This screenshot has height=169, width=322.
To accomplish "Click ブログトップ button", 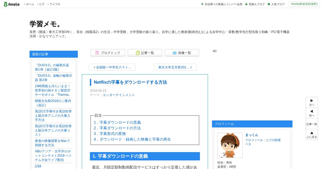I will click(x=108, y=53).
